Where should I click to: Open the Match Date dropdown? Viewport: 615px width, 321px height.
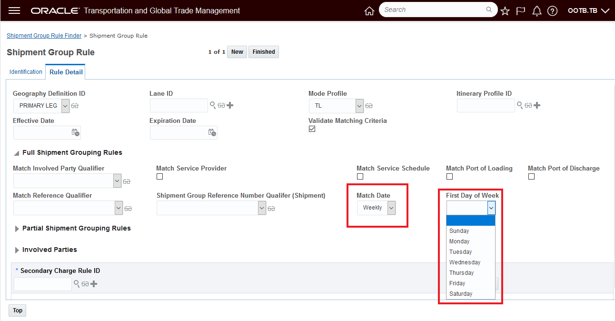(391, 208)
